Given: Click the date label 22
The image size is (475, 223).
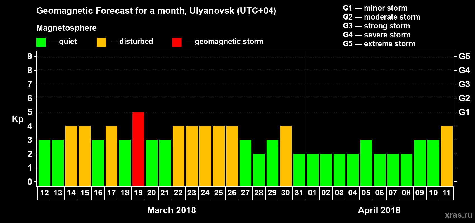Looking at the screenshot, I should [x=179, y=193].
